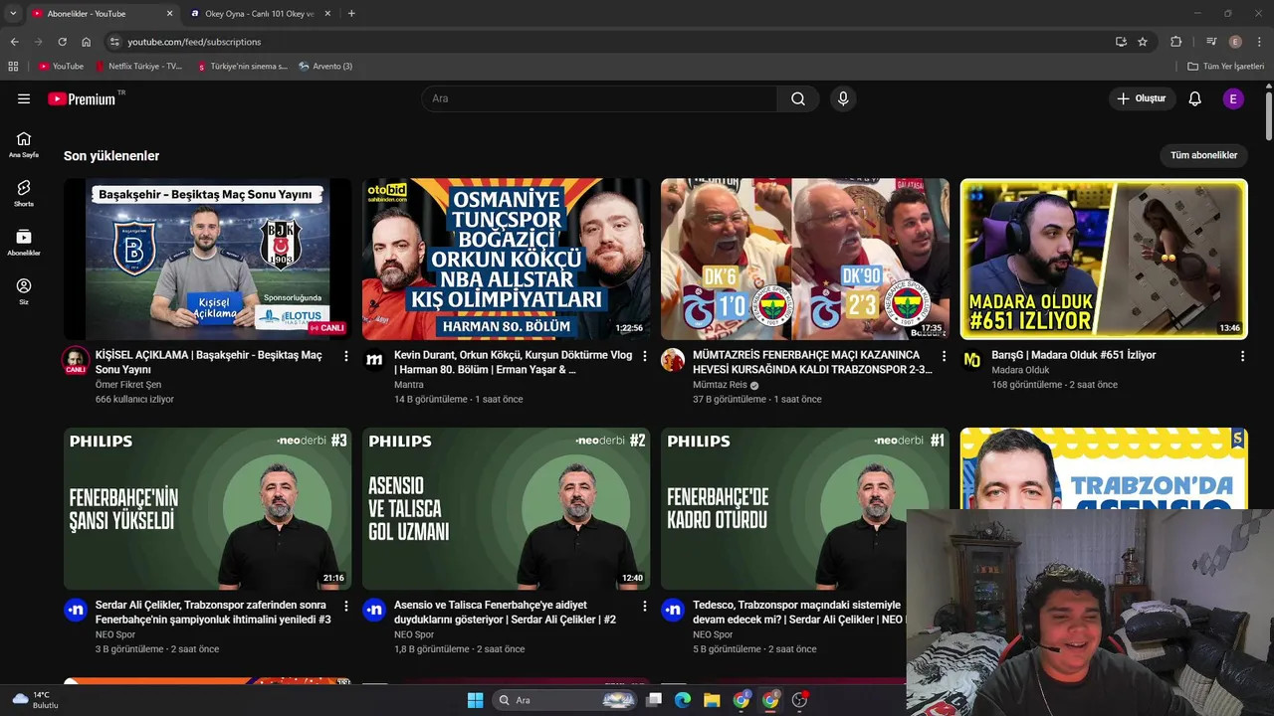1274x716 pixels.
Task: Click the Windows taskbar Ara search box
Action: point(565,700)
